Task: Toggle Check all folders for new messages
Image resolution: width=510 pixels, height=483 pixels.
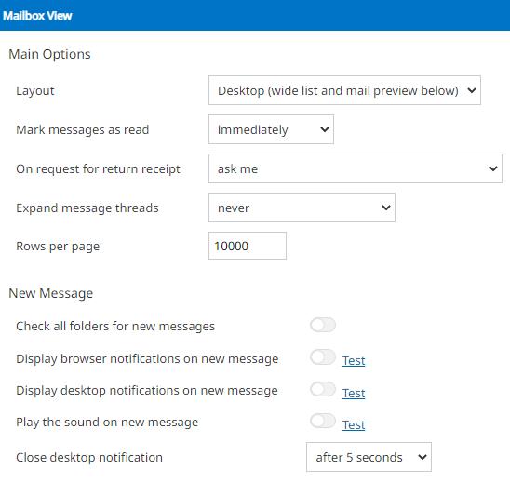Action: coord(323,325)
